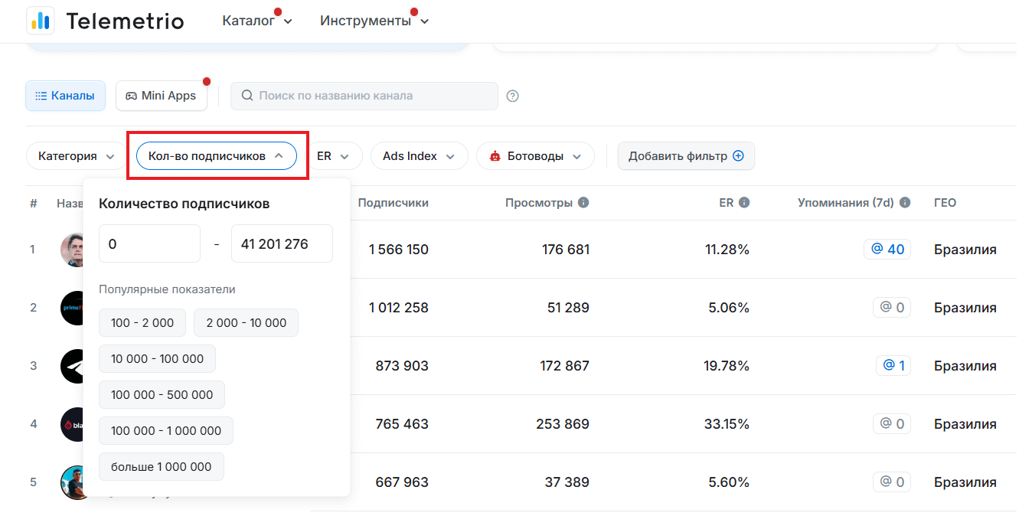Open the Каталог menu
This screenshot has height=516, width=1032.
tap(256, 21)
